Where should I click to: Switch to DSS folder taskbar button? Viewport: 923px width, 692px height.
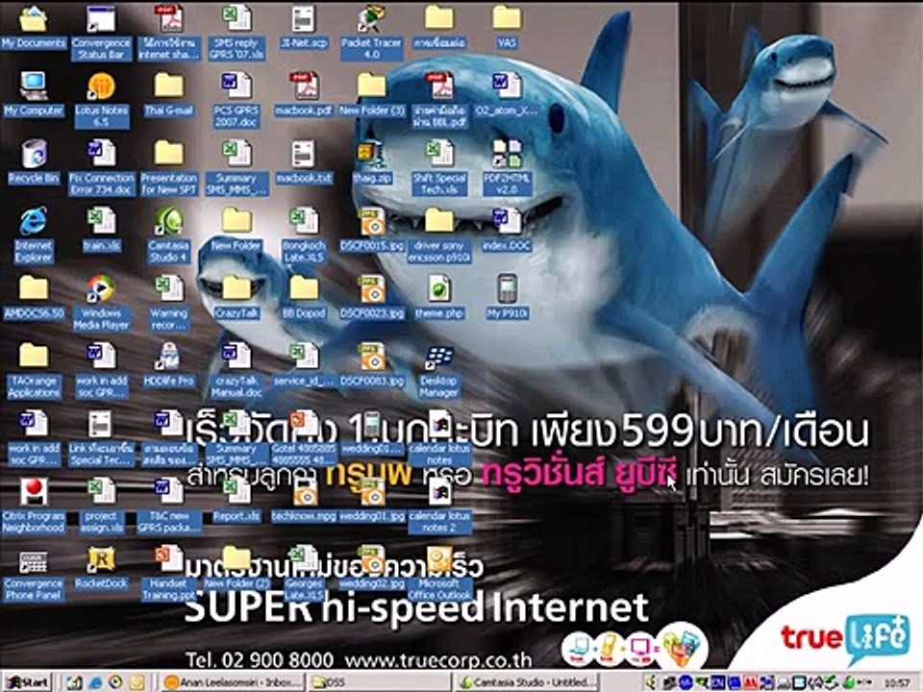click(379, 682)
